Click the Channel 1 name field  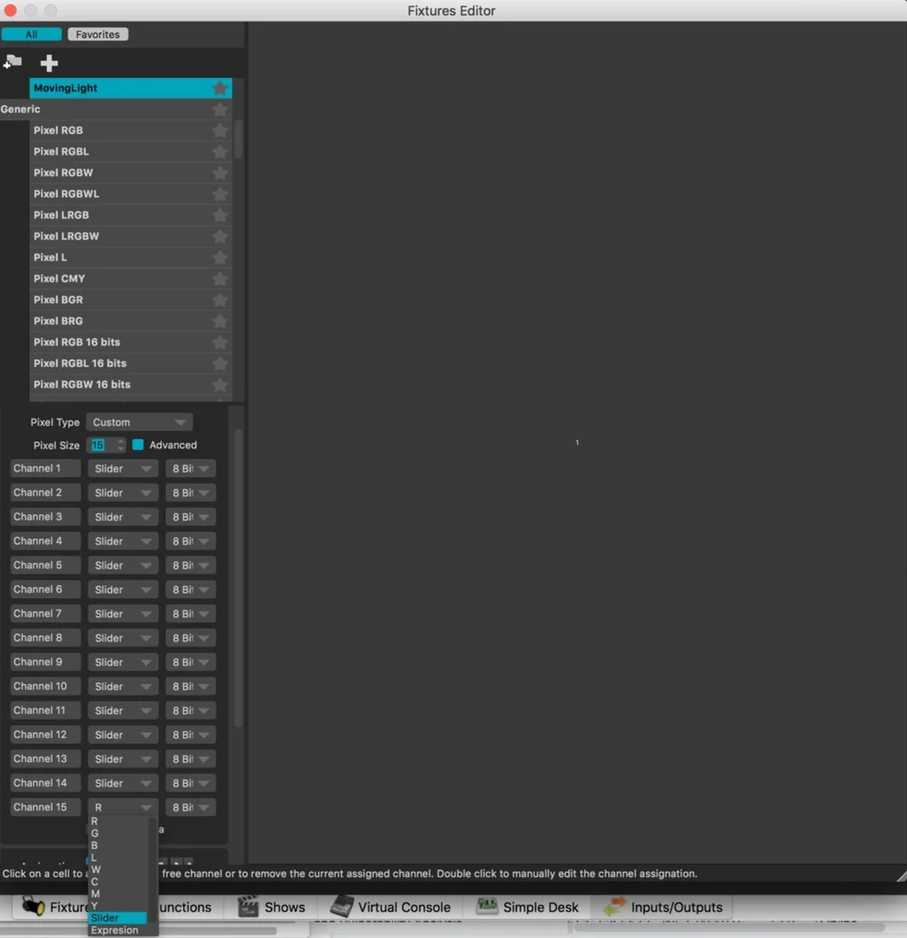pyautogui.click(x=44, y=468)
